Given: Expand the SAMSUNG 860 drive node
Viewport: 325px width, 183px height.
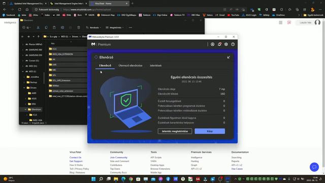Looking at the screenshot, I should click(x=23, y=50).
